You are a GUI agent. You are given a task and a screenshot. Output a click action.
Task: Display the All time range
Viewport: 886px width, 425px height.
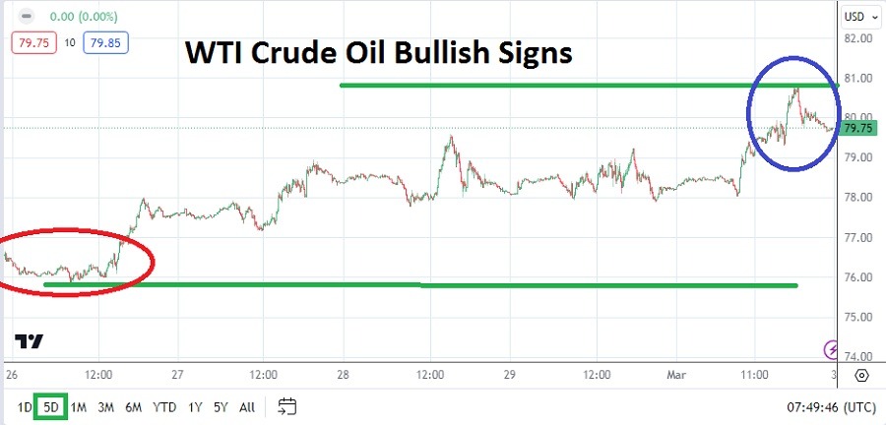point(247,406)
